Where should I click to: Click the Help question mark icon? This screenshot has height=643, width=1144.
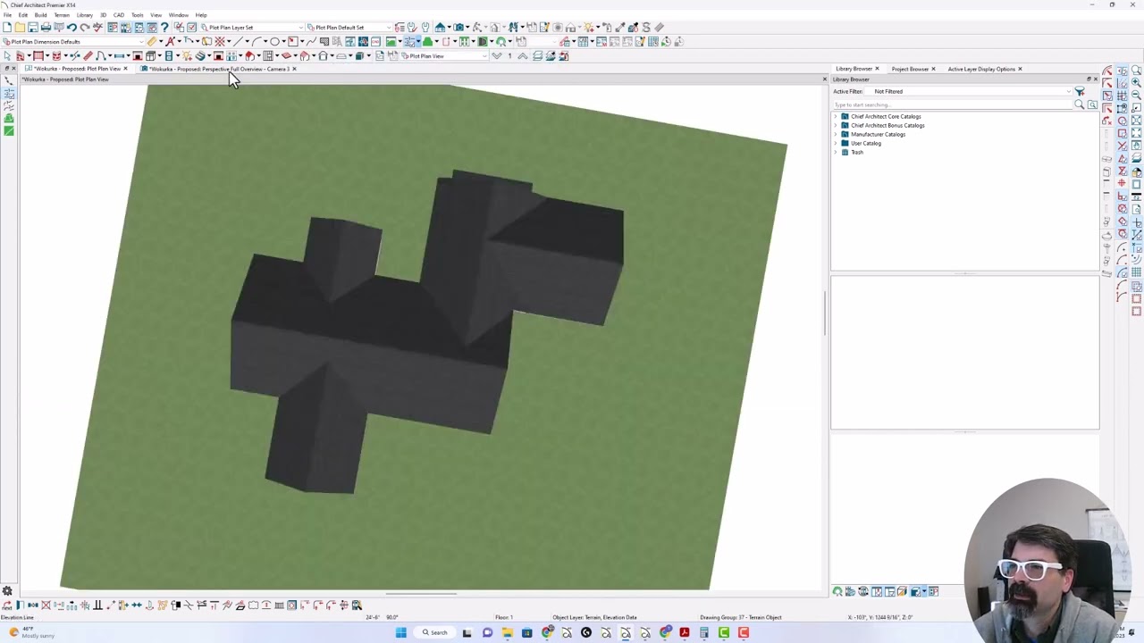[x=164, y=28]
